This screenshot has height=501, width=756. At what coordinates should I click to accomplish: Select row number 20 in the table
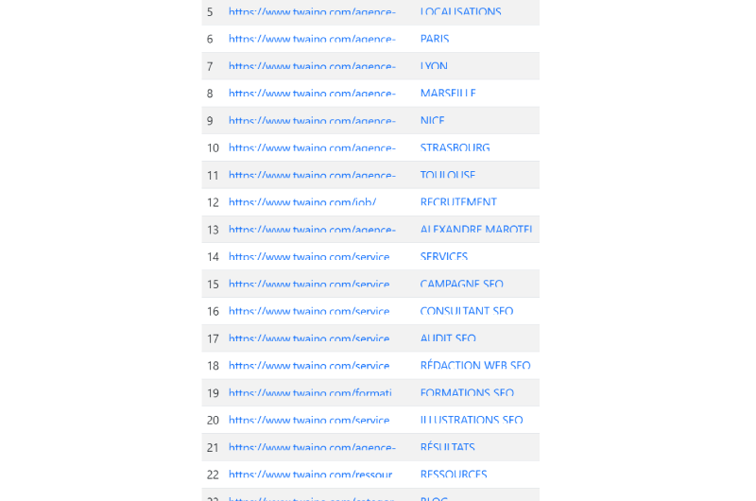click(214, 421)
